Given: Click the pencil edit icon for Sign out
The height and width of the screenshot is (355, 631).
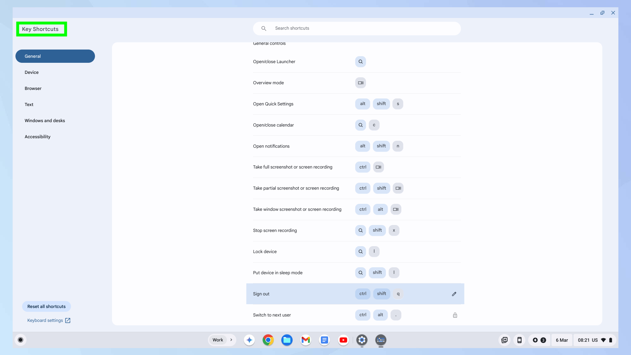Looking at the screenshot, I should coord(454,294).
